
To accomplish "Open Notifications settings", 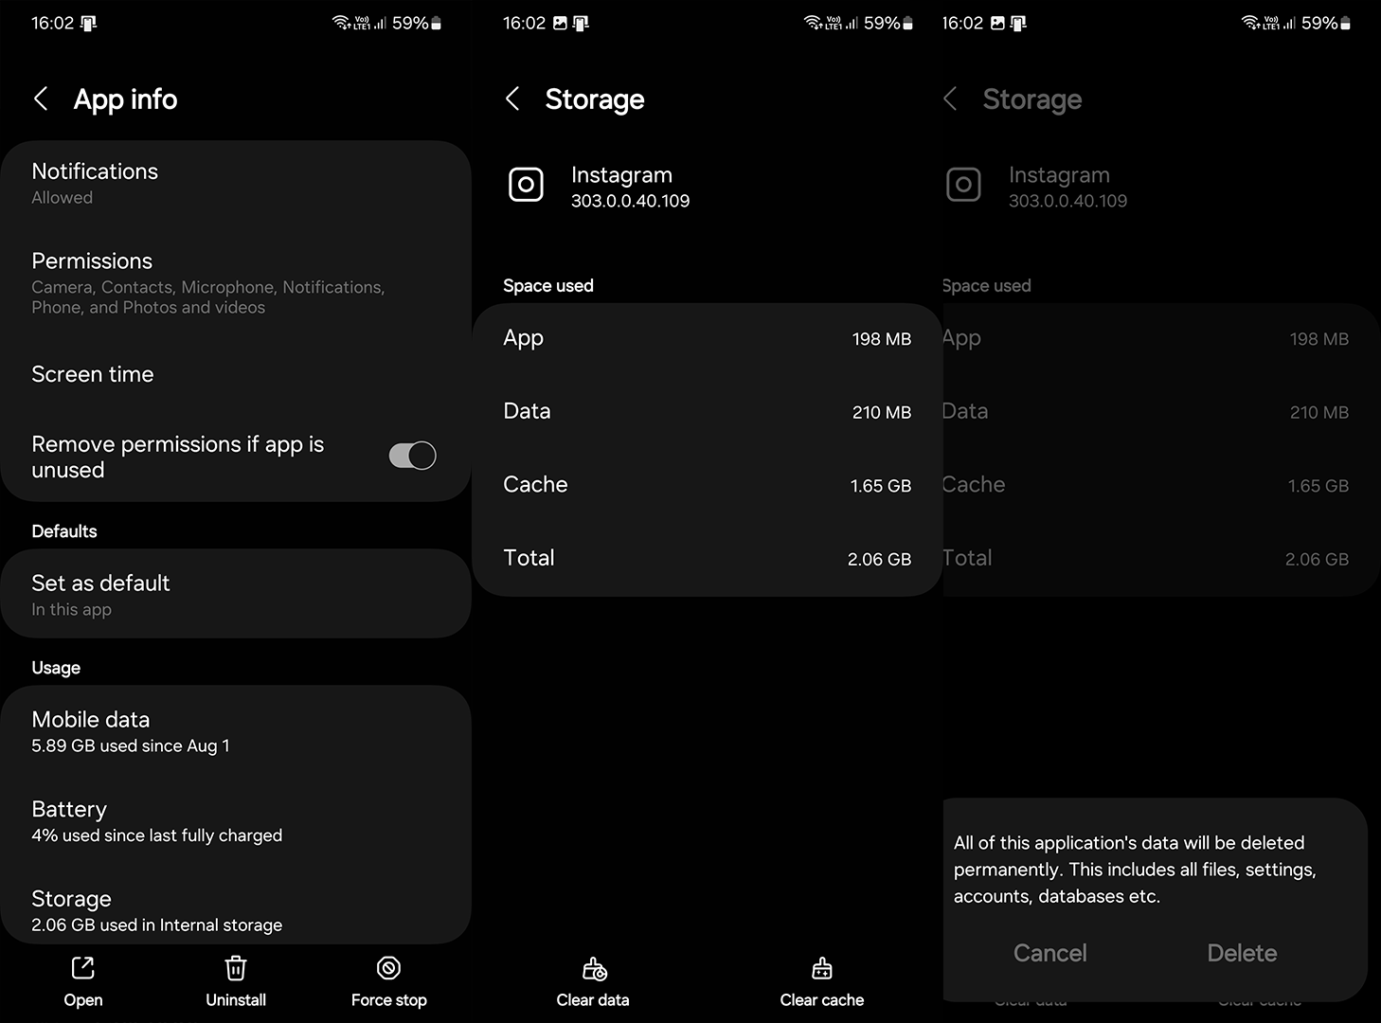I will (236, 184).
